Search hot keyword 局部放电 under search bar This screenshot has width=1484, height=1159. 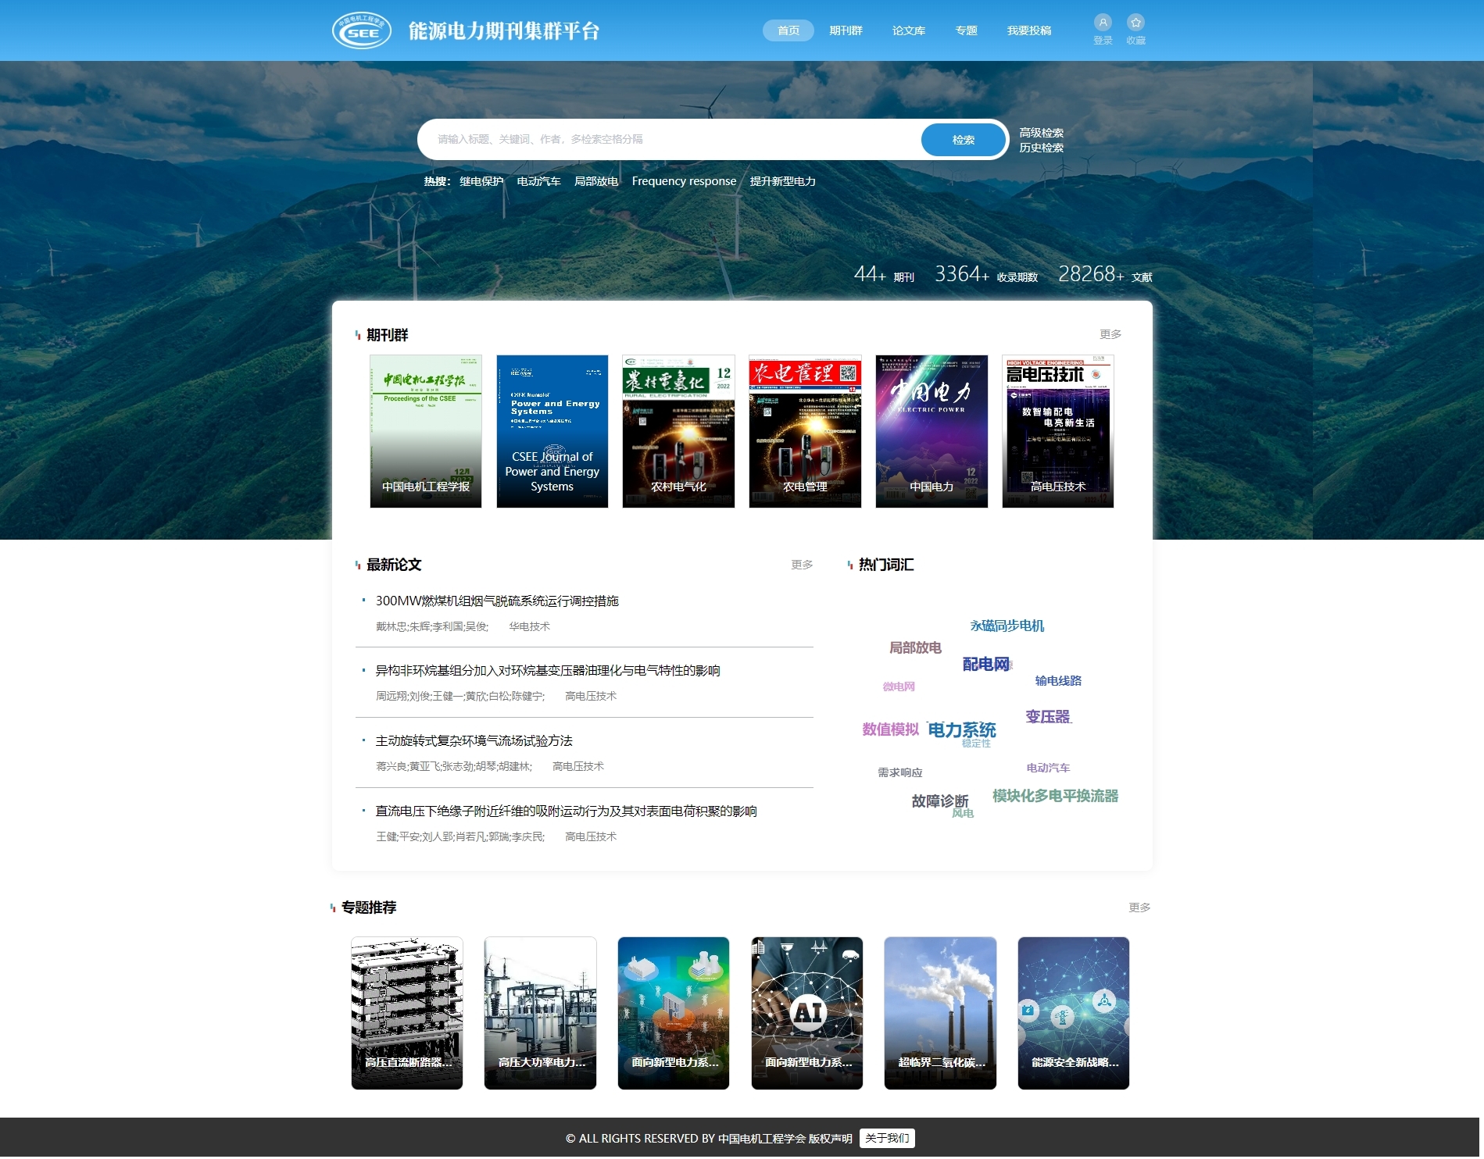(596, 181)
